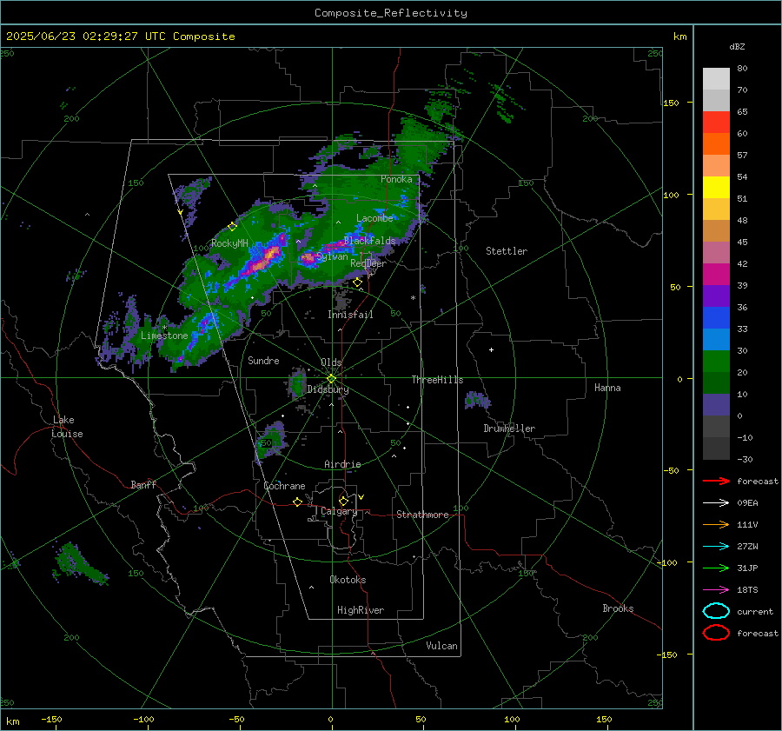The width and height of the screenshot is (782, 731).
Task: Click the Lake Louise label
Action: (x=67, y=427)
